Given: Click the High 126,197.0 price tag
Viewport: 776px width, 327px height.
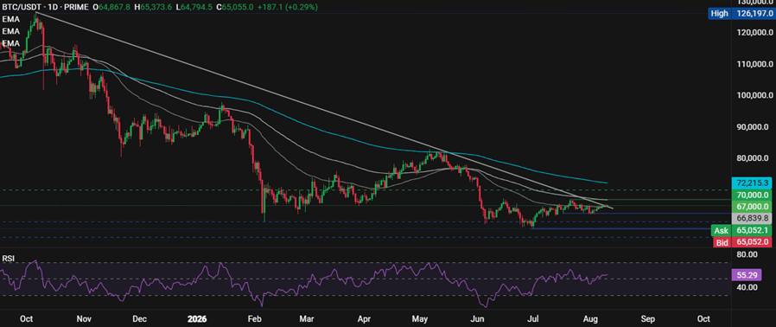Looking at the screenshot, I should pyautogui.click(x=740, y=13).
